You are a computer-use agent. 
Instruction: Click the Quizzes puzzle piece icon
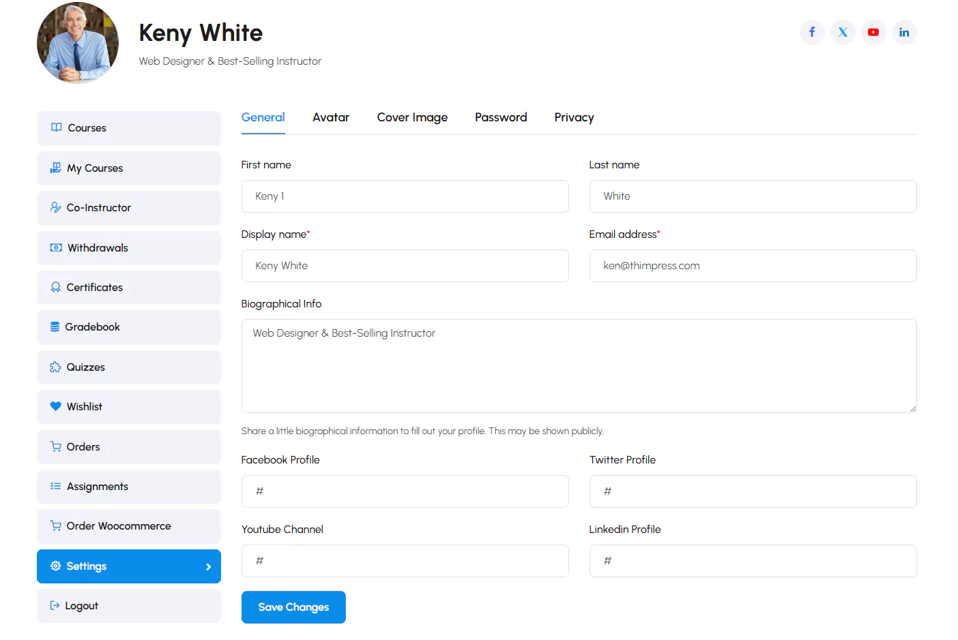(55, 367)
